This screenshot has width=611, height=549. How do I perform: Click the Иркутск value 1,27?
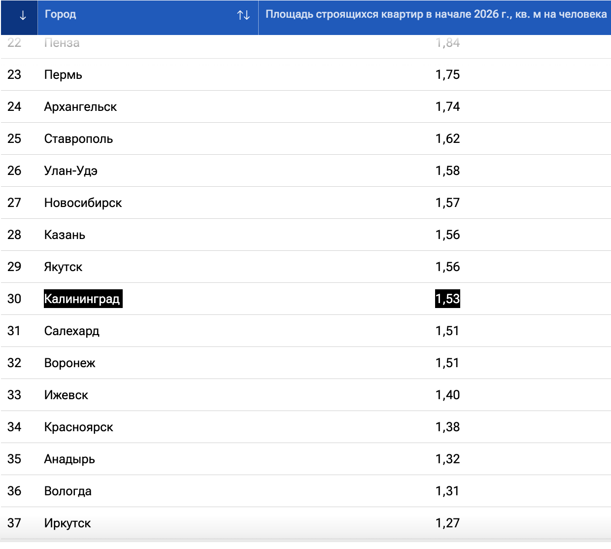[x=447, y=523]
